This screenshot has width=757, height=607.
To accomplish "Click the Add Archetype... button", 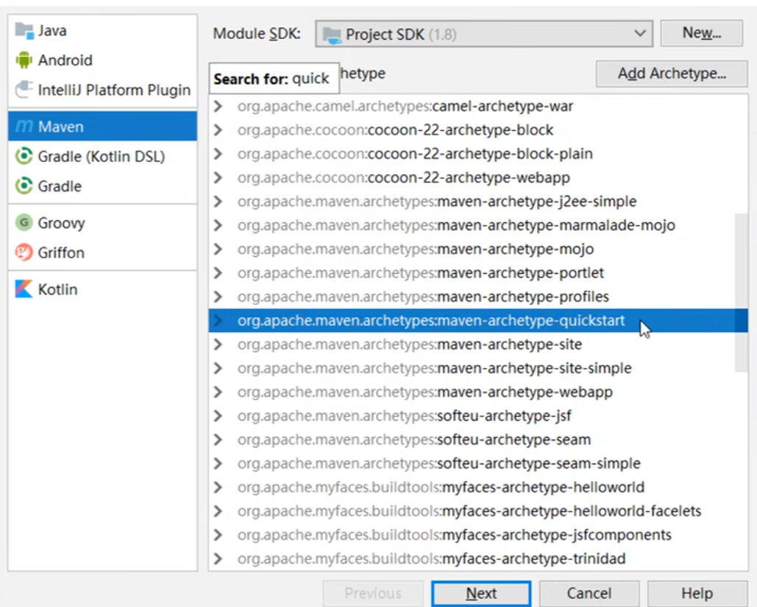I will click(x=672, y=74).
